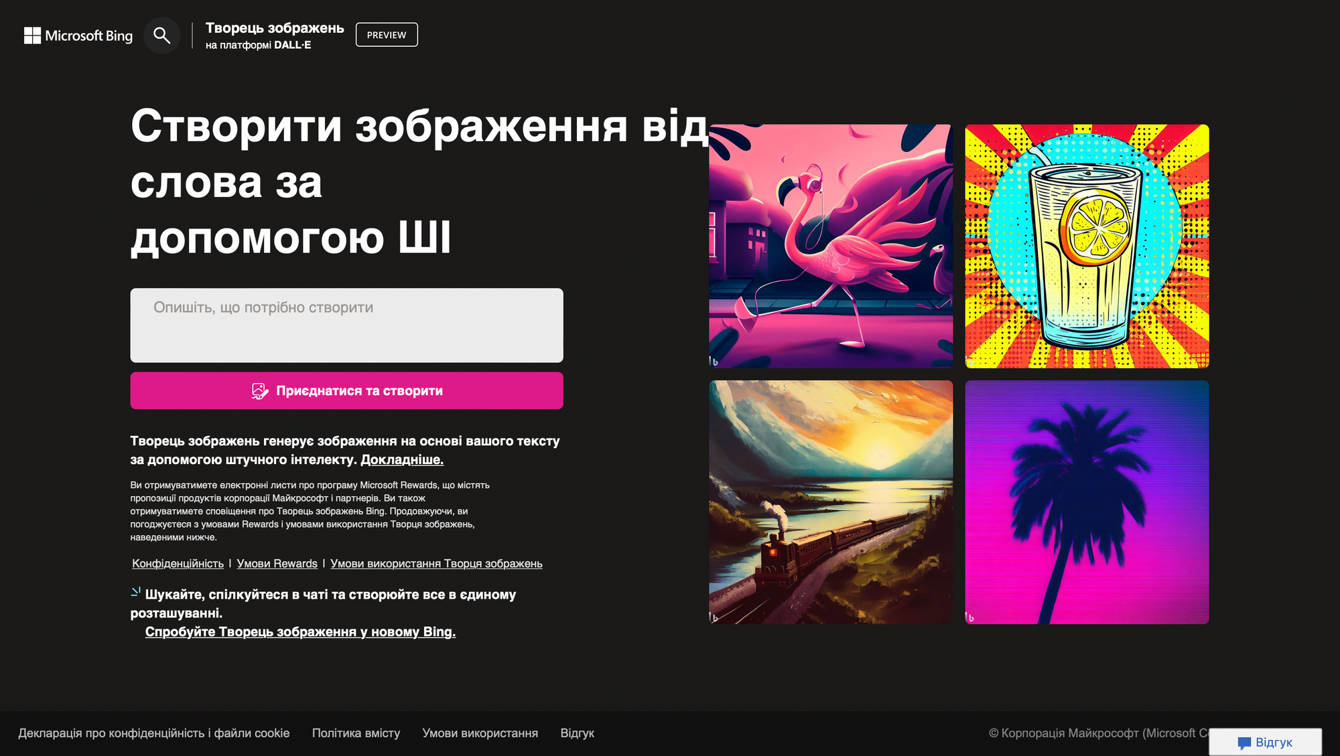Open the Політика вмісту footer link
Viewport: 1340px width, 756px height.
click(x=356, y=733)
